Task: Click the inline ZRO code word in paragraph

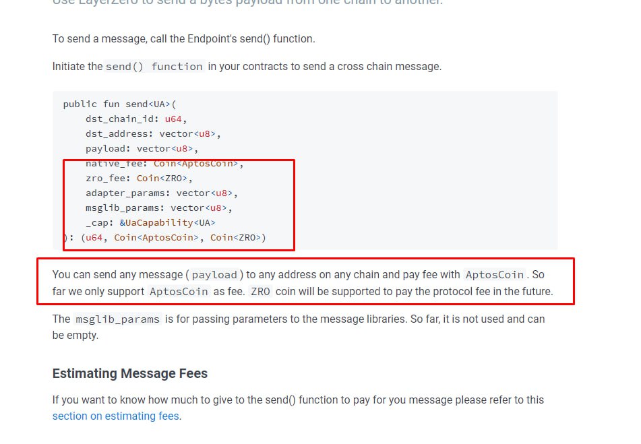Action: (x=260, y=291)
